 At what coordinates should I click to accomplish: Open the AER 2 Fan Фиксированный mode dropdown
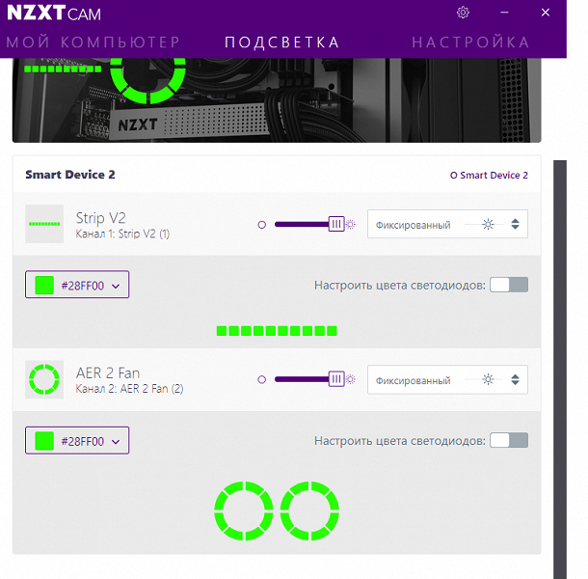click(x=447, y=379)
